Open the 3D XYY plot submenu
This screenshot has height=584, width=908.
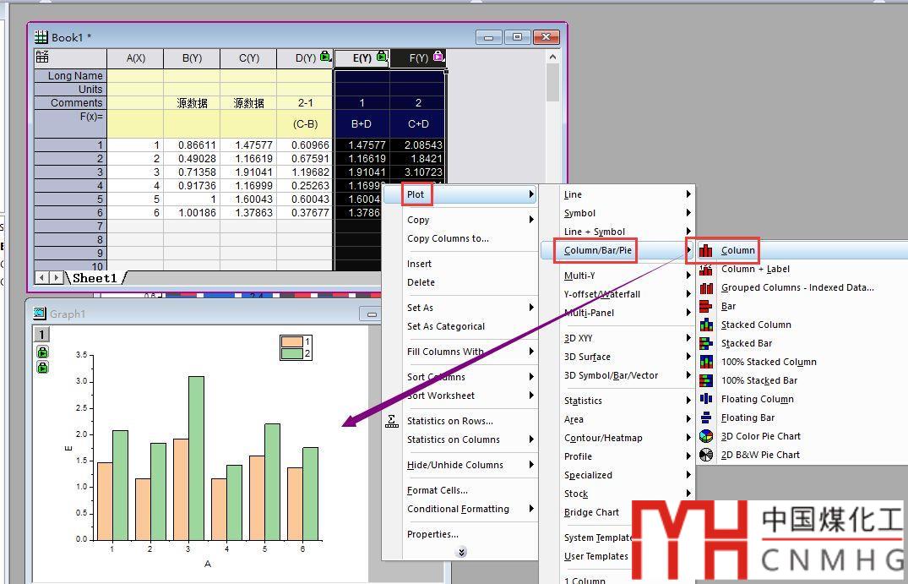[x=617, y=338]
